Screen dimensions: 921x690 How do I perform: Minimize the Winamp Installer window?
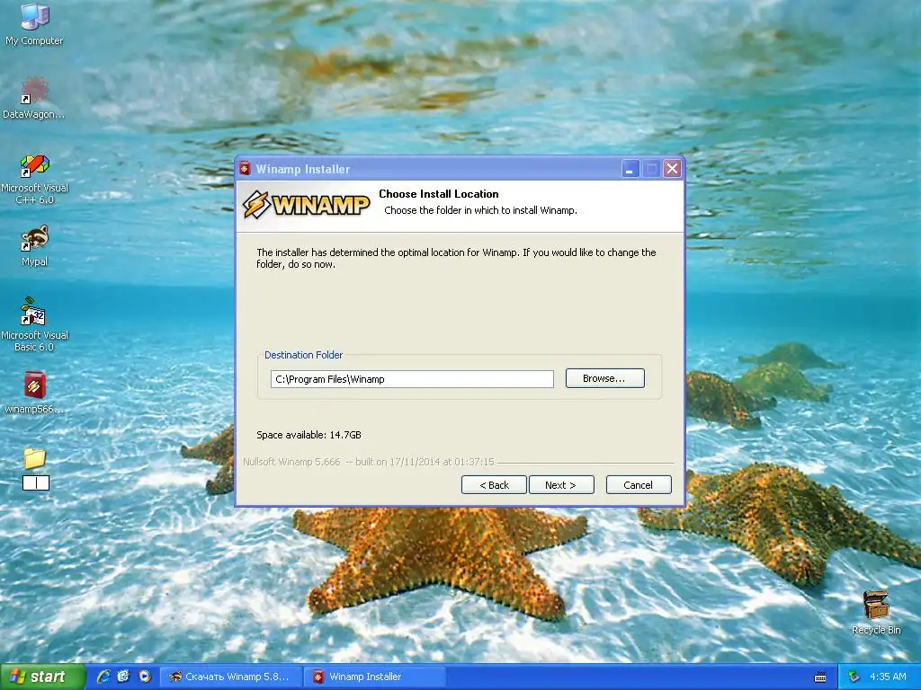tap(630, 170)
